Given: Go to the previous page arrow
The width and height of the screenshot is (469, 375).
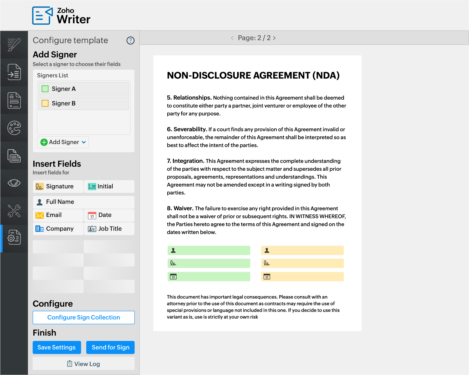Looking at the screenshot, I should coord(232,38).
